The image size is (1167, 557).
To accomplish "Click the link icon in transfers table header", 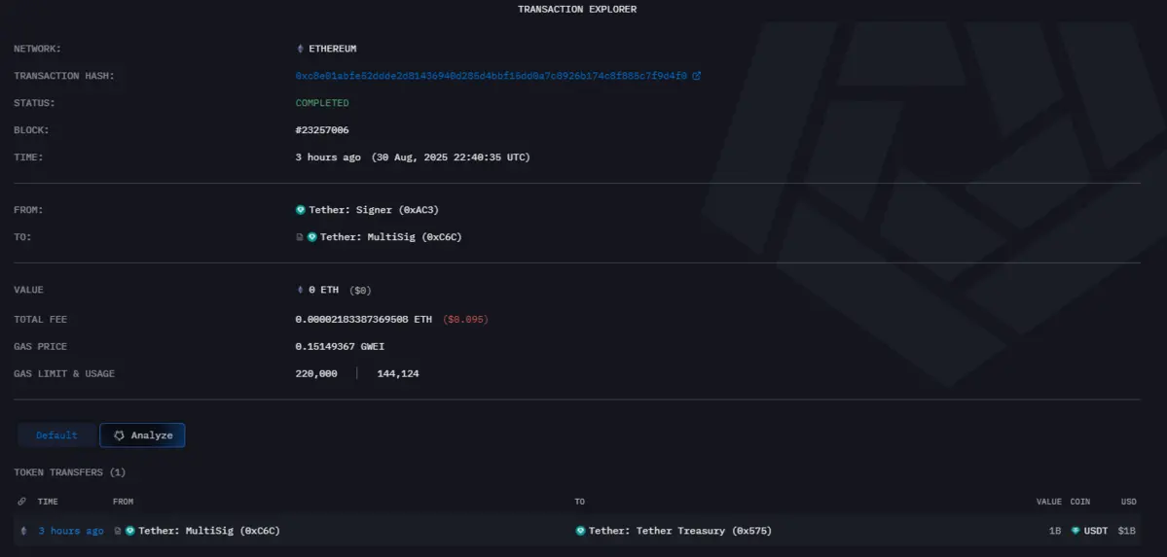I will (22, 502).
